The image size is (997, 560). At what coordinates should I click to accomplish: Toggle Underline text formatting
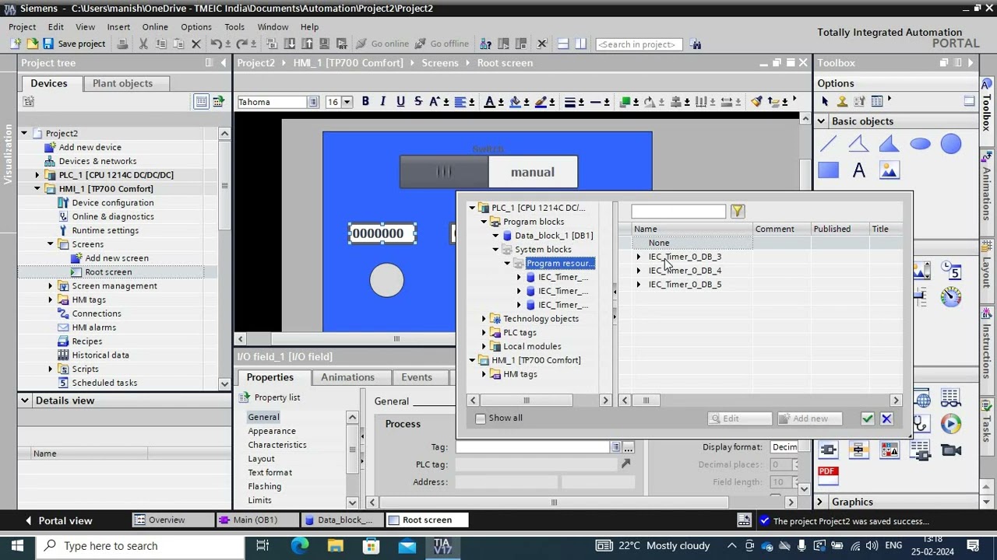point(400,102)
